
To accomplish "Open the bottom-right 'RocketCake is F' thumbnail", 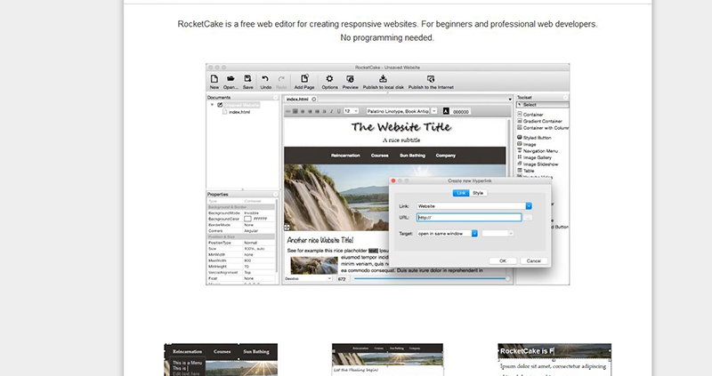I will coord(554,360).
